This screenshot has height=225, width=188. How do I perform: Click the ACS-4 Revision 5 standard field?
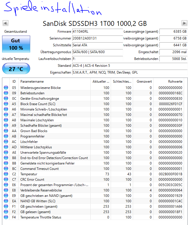click(x=130, y=66)
